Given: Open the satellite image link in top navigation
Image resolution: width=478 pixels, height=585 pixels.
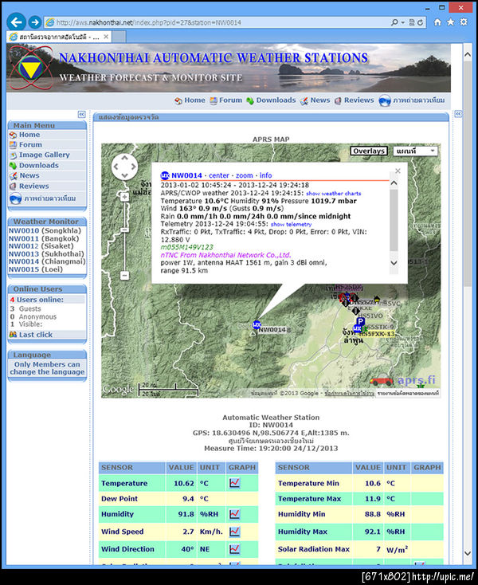Looking at the screenshot, I should click(x=412, y=100).
